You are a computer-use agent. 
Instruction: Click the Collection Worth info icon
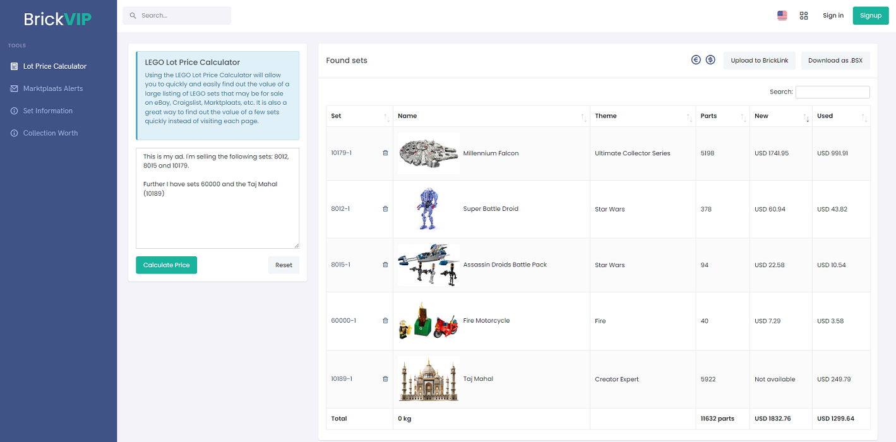point(14,133)
